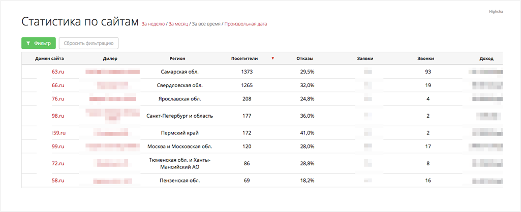This screenshot has height=212, width=521.
Task: Open Произвольная дата date selection
Action: (246, 24)
